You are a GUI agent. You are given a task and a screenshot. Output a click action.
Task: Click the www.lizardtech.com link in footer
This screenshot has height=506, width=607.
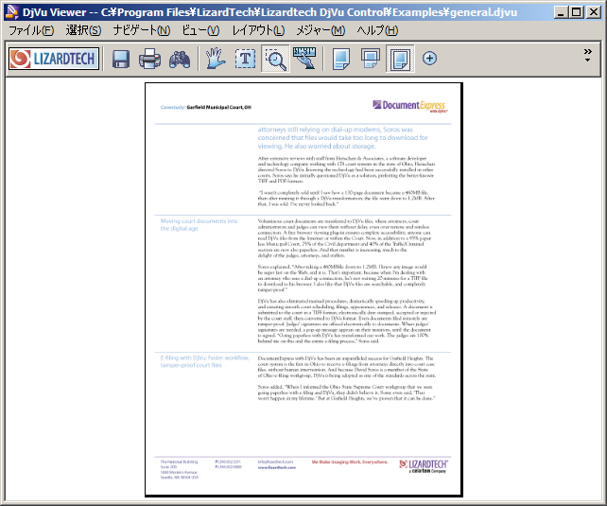277,467
